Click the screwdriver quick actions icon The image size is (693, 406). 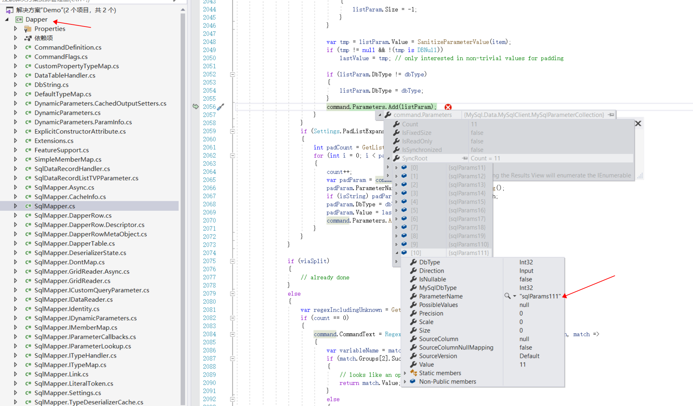(x=221, y=107)
